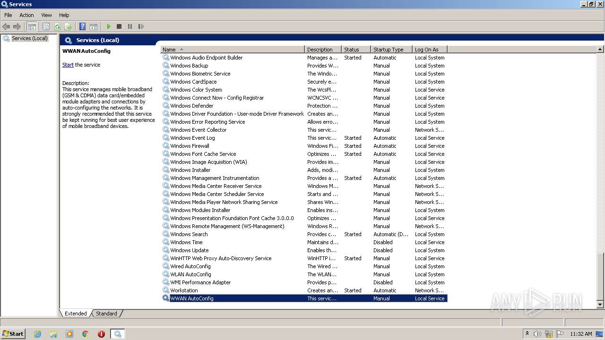
Task: Select the Windows Search service
Action: click(304, 234)
